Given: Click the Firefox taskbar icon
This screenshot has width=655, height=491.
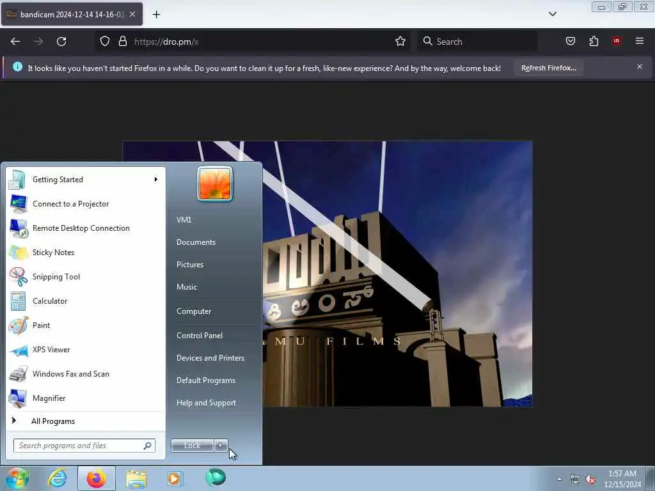Looking at the screenshot, I should point(97,478).
